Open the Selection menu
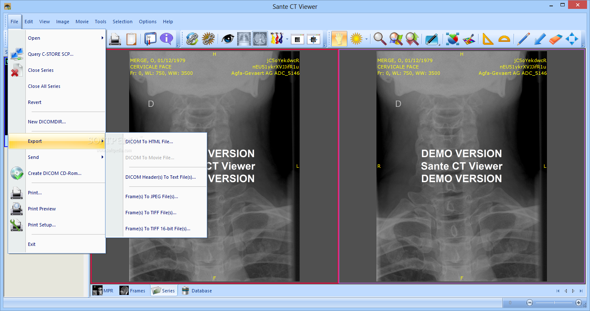 point(122,22)
